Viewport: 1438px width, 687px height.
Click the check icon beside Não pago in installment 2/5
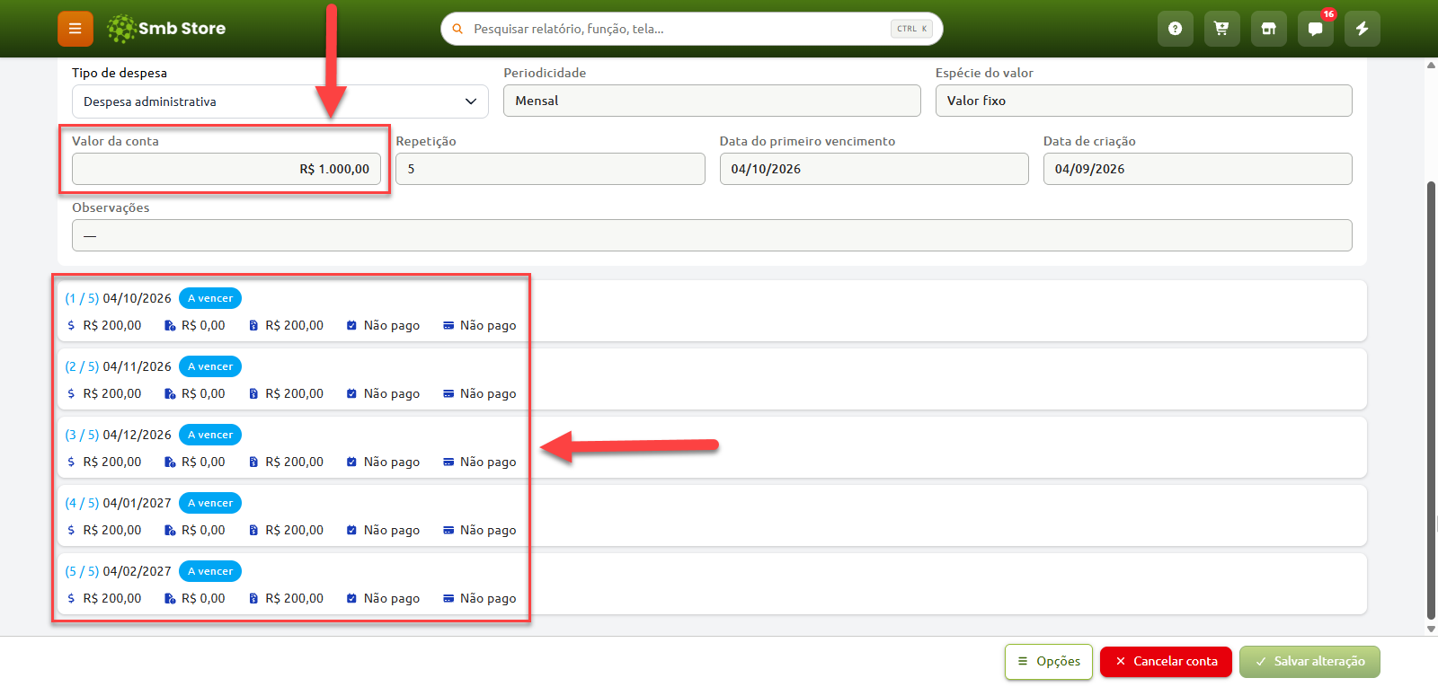pos(351,393)
